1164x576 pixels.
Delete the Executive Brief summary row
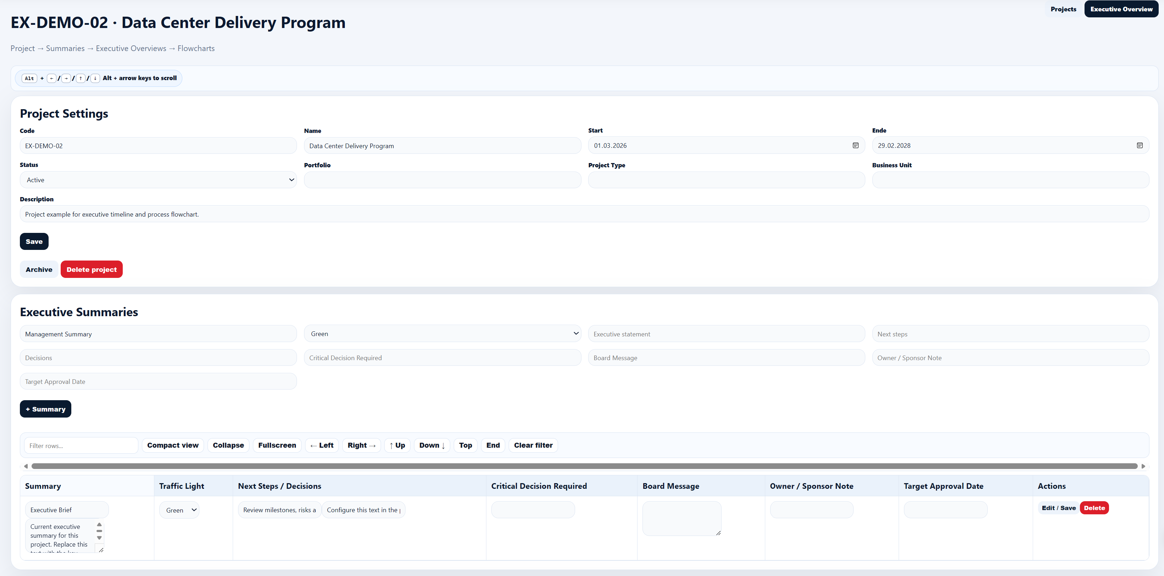pos(1094,508)
